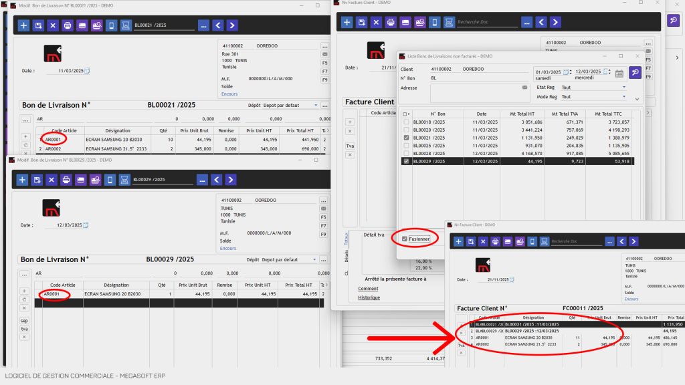The image size is (685, 385).
Task: Check the BL00018 /2025 row checkbox
Action: coord(407,122)
